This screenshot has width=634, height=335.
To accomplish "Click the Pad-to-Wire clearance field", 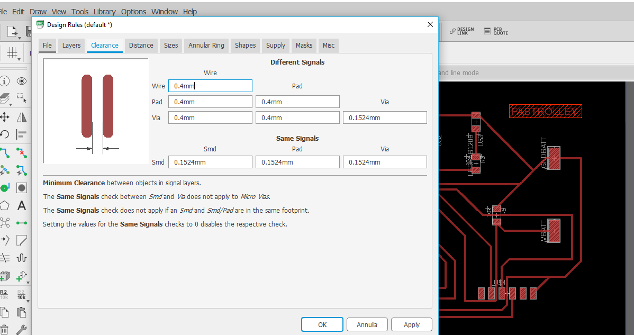I will tap(210, 102).
